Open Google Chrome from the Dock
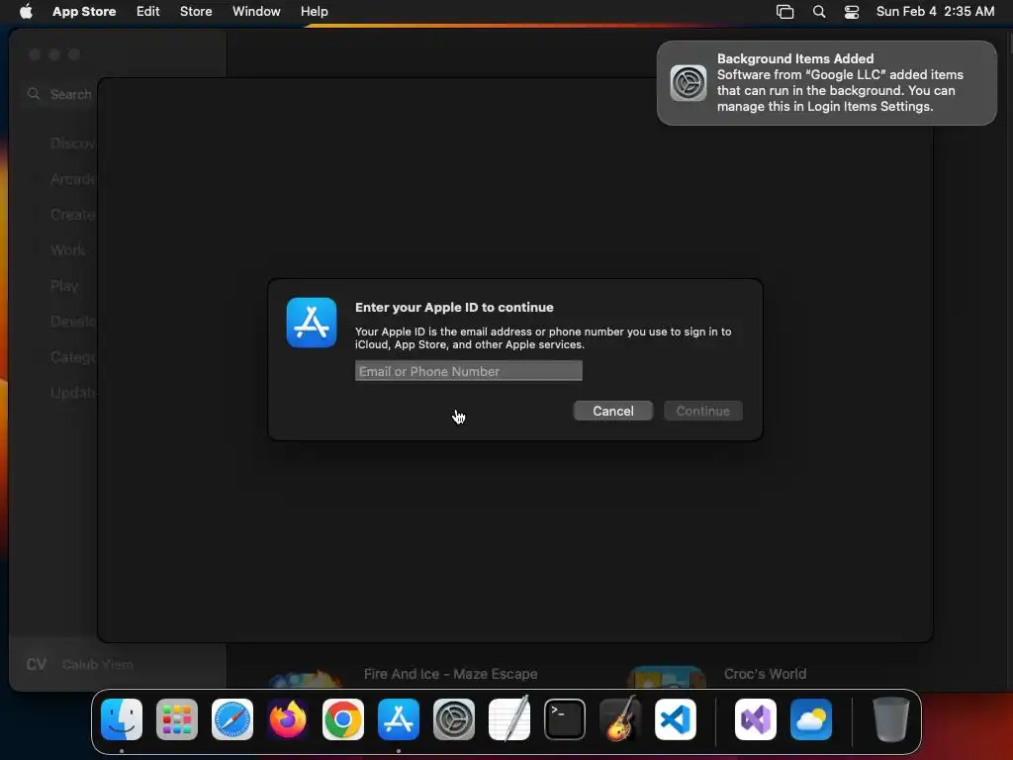Image resolution: width=1013 pixels, height=760 pixels. coord(343,719)
